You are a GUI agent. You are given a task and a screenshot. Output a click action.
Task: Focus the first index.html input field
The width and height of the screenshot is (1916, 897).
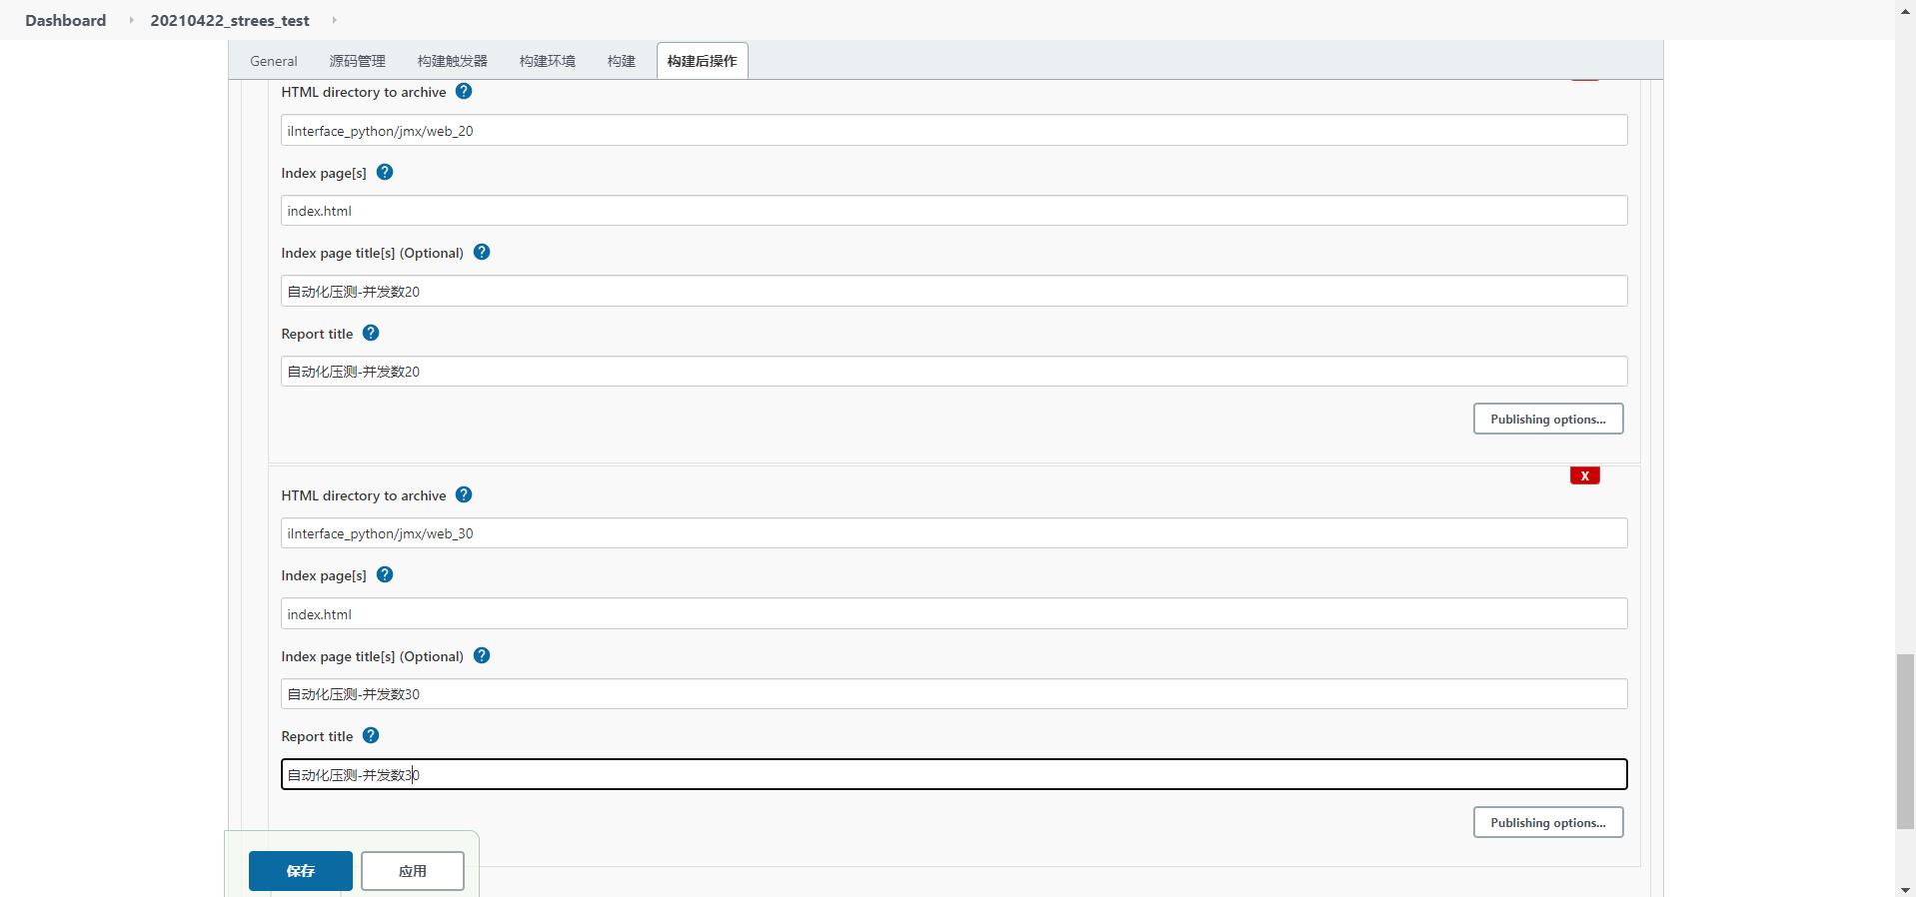[955, 211]
